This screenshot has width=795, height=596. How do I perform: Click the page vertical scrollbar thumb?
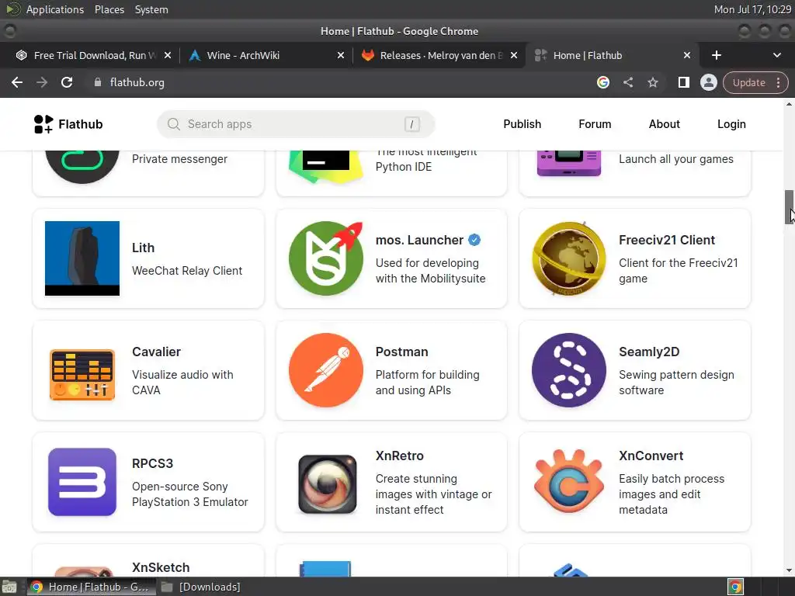coord(789,206)
